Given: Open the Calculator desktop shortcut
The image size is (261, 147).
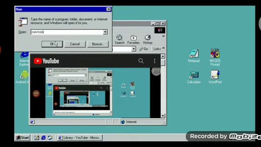Looking at the screenshot, I should click(x=194, y=78).
